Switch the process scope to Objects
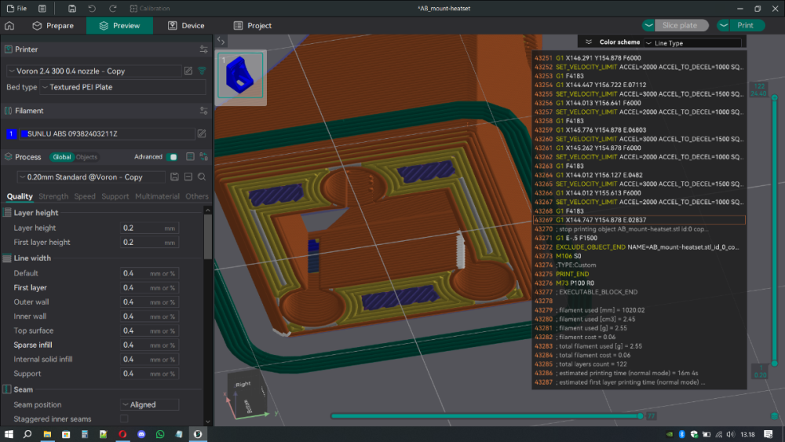Screen dimensions: 785x442 pos(86,157)
